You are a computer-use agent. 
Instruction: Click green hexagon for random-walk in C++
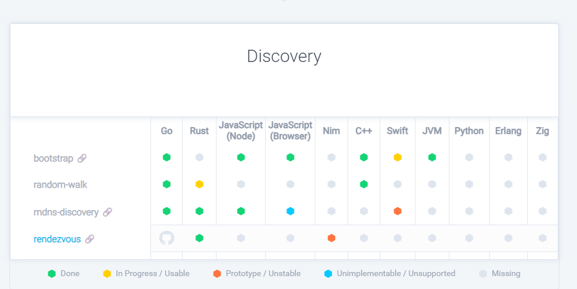point(364,184)
